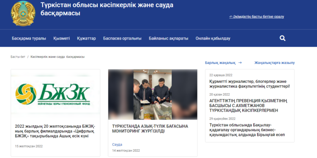Open the Қызметі menu item

[x=62, y=38]
